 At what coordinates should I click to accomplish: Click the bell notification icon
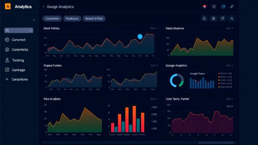pyautogui.click(x=204, y=18)
